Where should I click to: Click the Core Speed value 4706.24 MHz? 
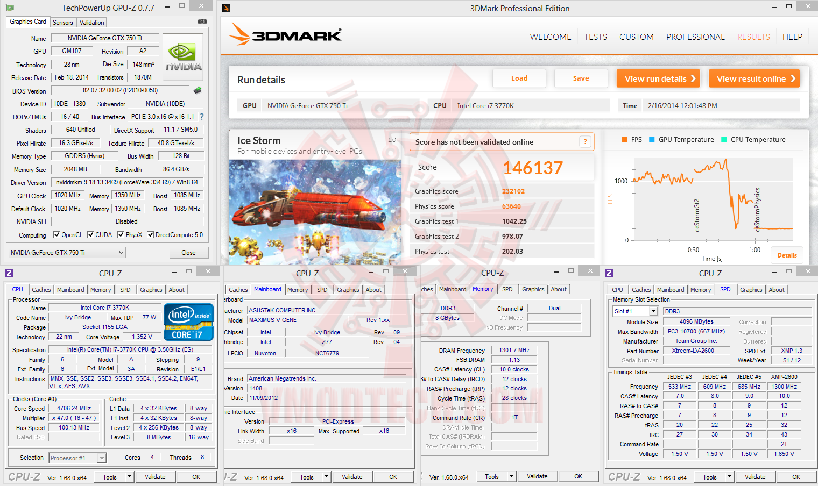(x=74, y=409)
